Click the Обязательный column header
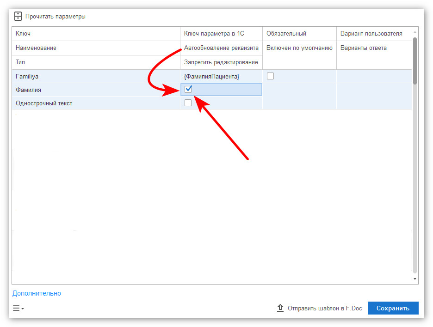433x327 pixels. click(x=300, y=34)
